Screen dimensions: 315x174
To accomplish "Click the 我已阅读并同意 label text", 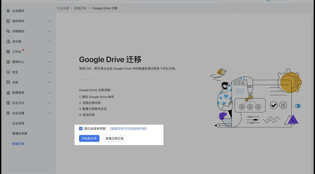I will (95, 129).
